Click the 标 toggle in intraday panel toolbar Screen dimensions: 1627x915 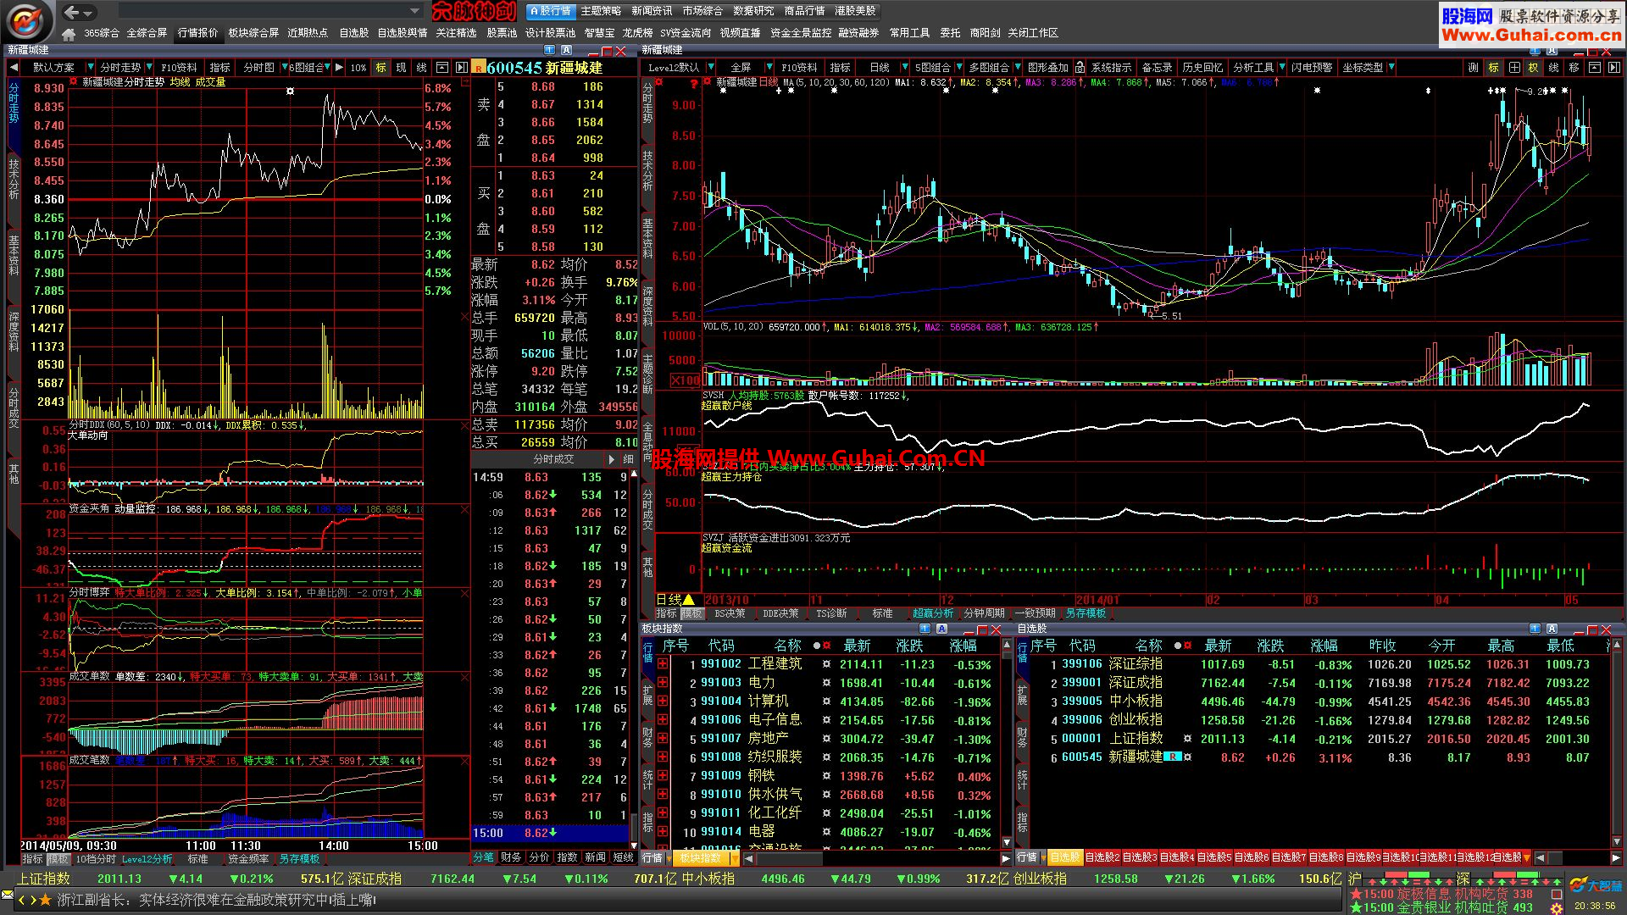click(x=381, y=67)
